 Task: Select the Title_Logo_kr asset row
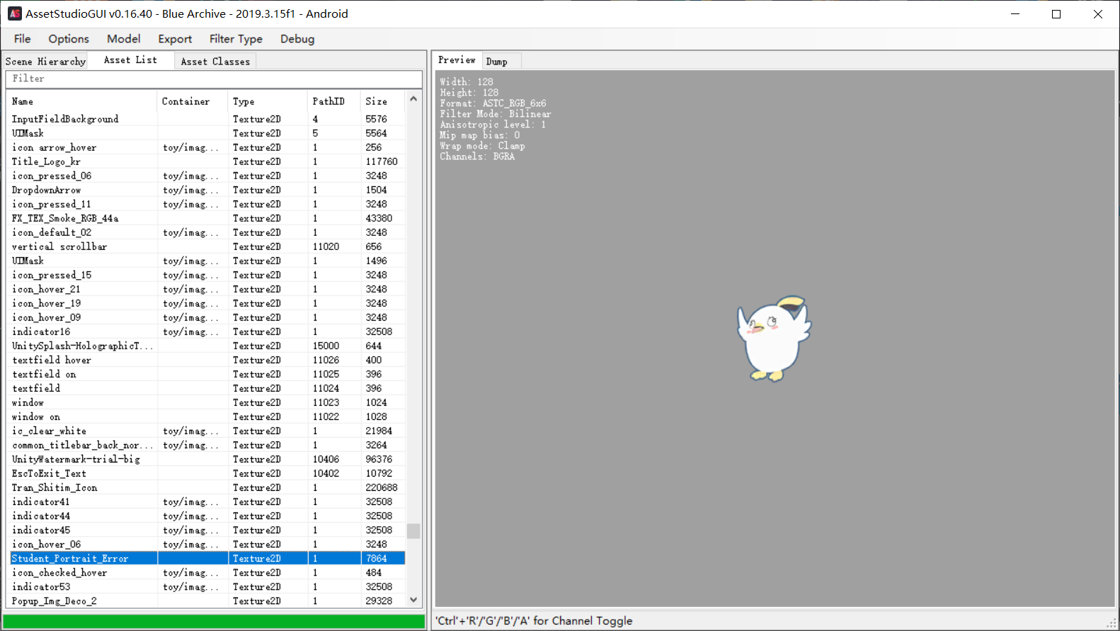pos(47,161)
